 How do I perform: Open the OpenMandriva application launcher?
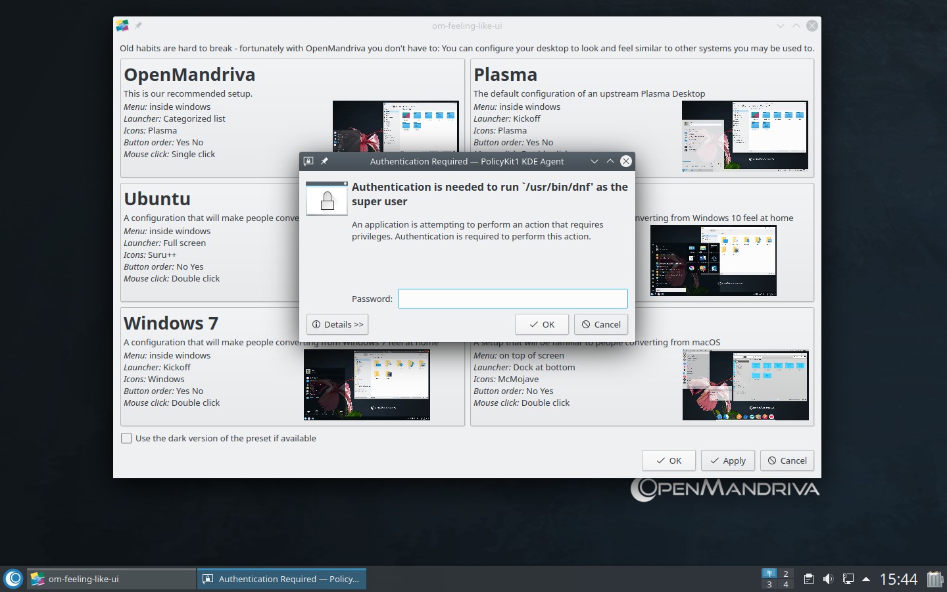click(13, 579)
